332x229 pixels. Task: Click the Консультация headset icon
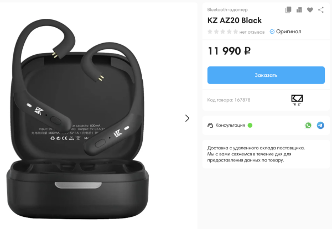click(210, 126)
